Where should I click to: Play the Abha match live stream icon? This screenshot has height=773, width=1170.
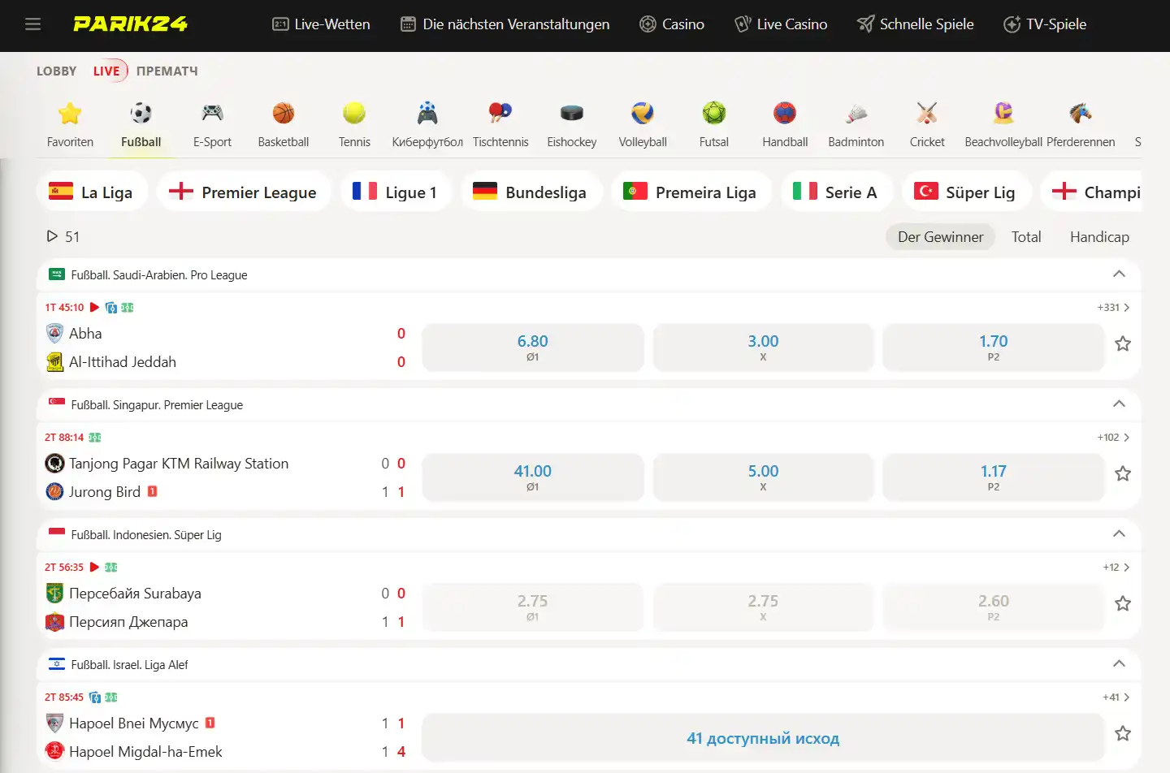pos(94,308)
